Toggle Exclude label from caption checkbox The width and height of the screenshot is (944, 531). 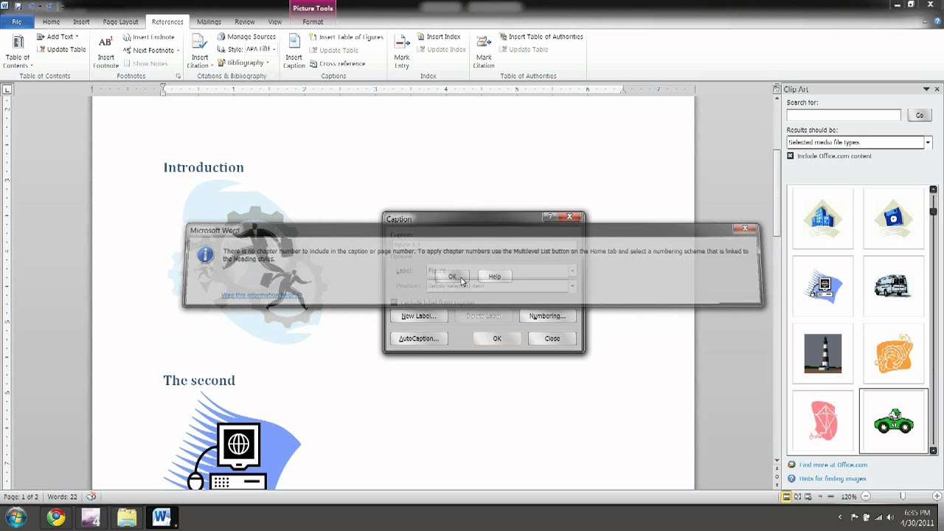(394, 302)
